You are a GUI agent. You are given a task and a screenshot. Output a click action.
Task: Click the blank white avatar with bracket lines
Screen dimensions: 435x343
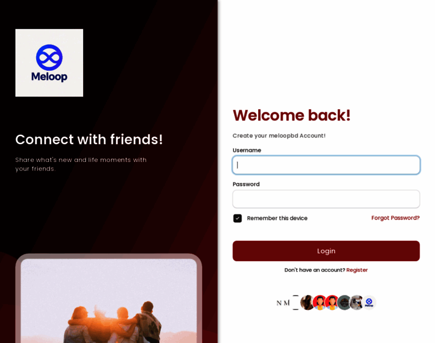(x=295, y=302)
